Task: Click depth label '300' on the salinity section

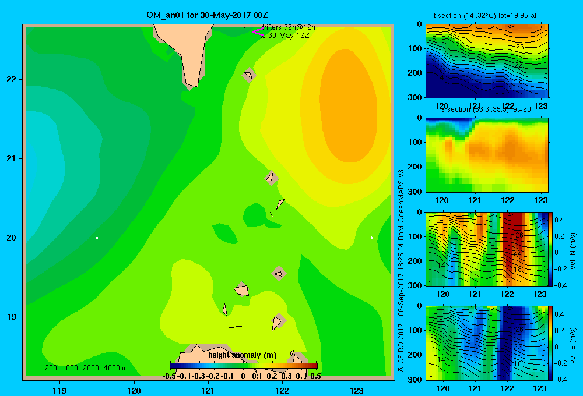Action: pyautogui.click(x=415, y=192)
